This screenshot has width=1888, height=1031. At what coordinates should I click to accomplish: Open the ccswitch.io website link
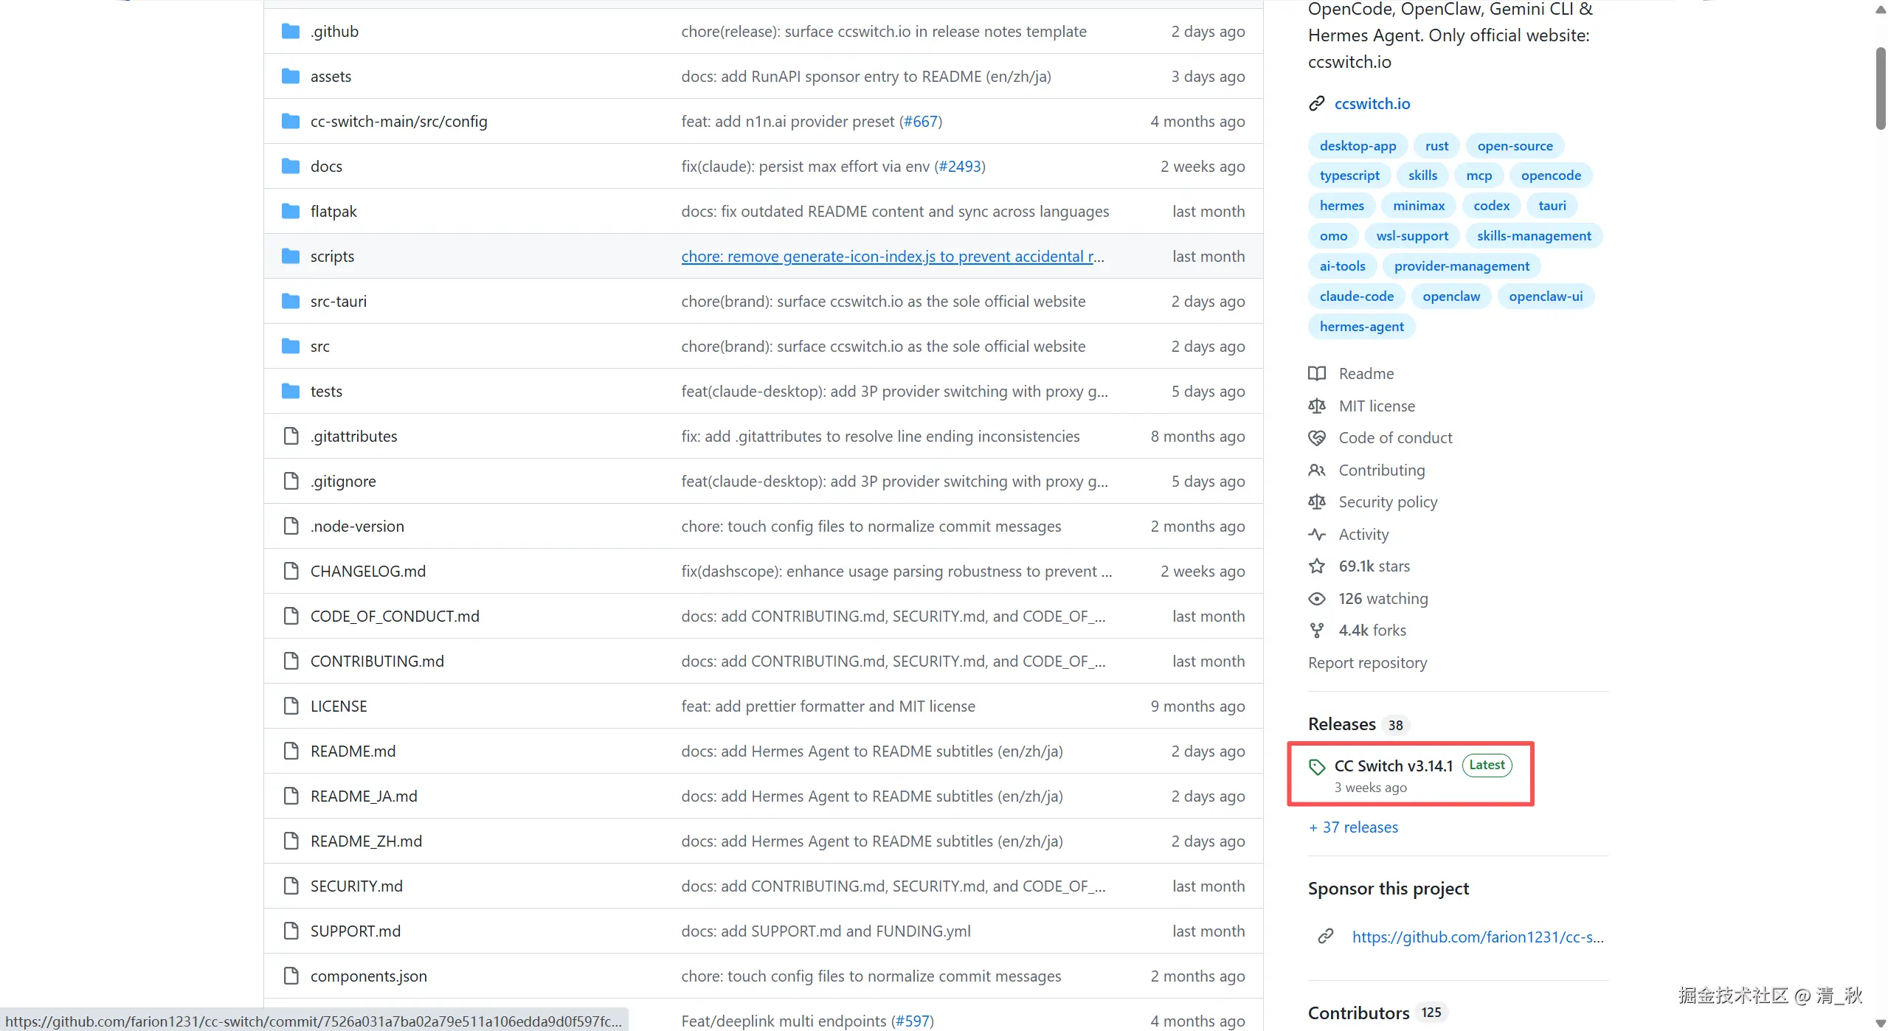[x=1372, y=103]
